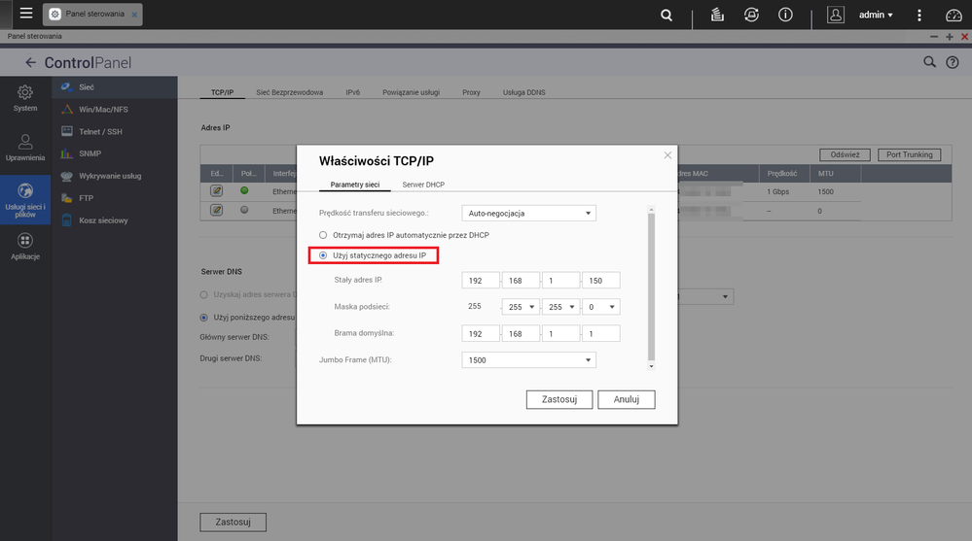Click the back arrow beside ControlPanel
This screenshot has width=972, height=541.
click(30, 63)
